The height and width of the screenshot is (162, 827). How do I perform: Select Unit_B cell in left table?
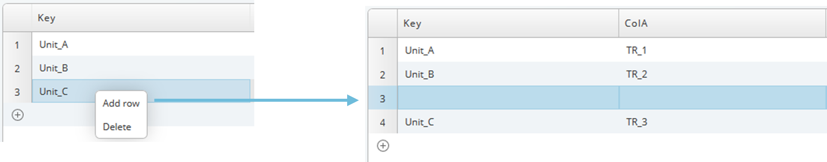point(143,68)
